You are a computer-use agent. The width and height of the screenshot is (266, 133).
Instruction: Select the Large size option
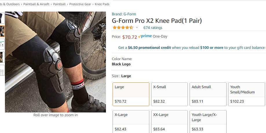(x=131, y=94)
